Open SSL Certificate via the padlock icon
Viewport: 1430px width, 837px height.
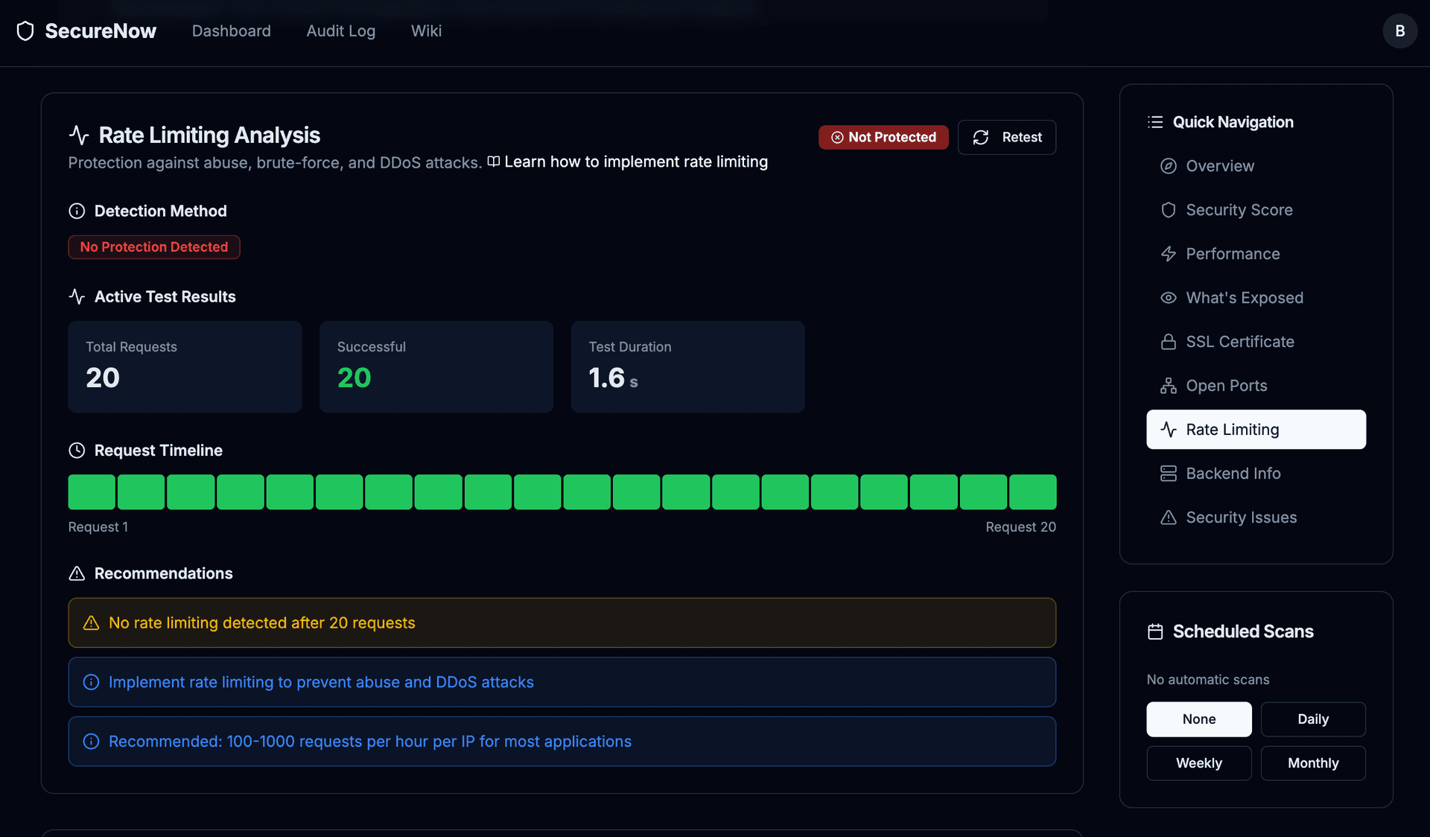coord(1168,341)
